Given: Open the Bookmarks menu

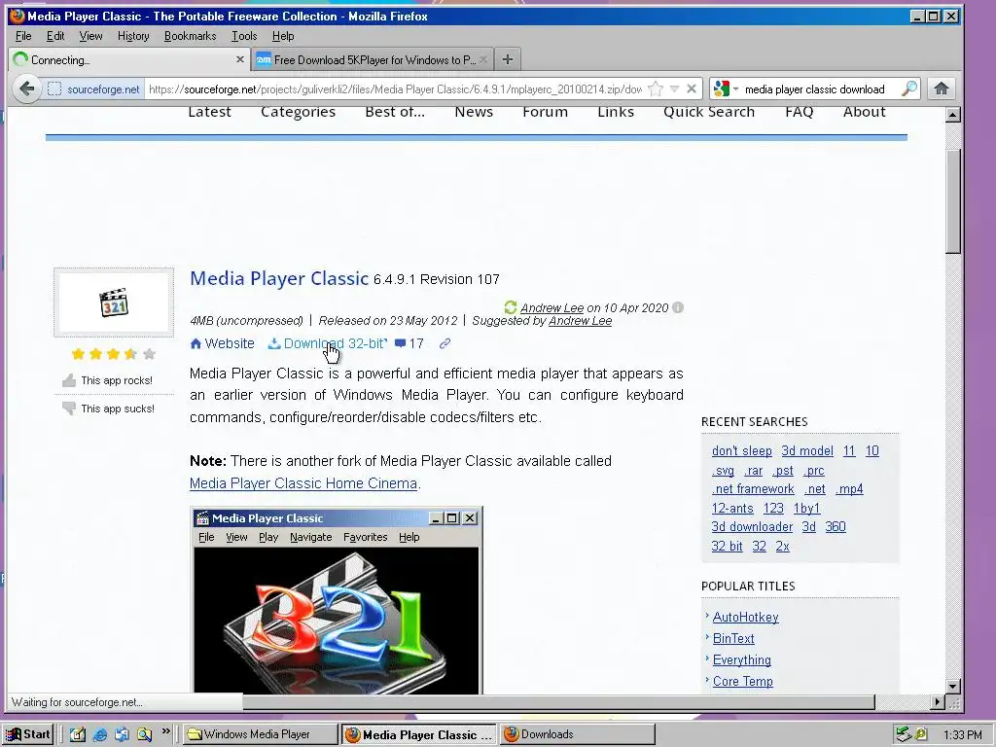Looking at the screenshot, I should pos(190,36).
